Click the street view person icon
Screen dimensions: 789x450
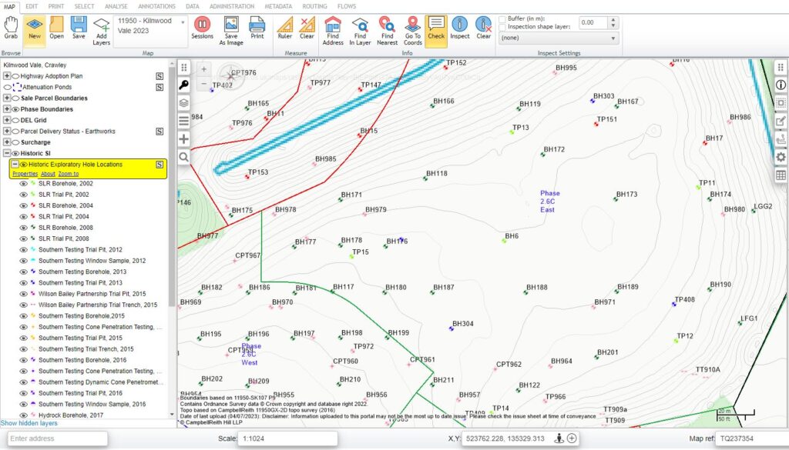559,438
